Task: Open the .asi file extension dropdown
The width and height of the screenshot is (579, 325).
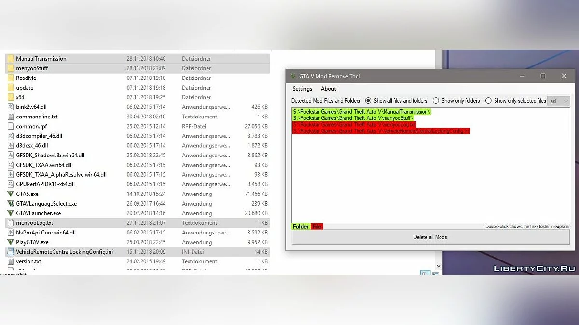Action: tap(559, 101)
